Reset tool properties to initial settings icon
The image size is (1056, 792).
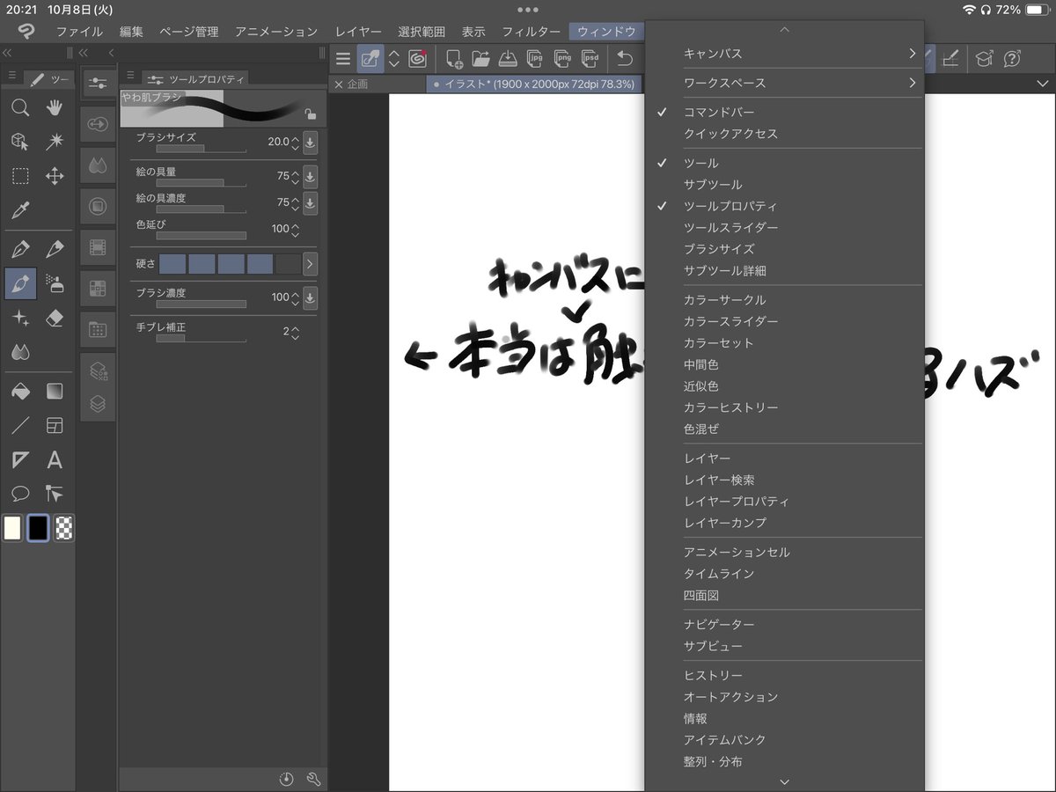coord(286,779)
